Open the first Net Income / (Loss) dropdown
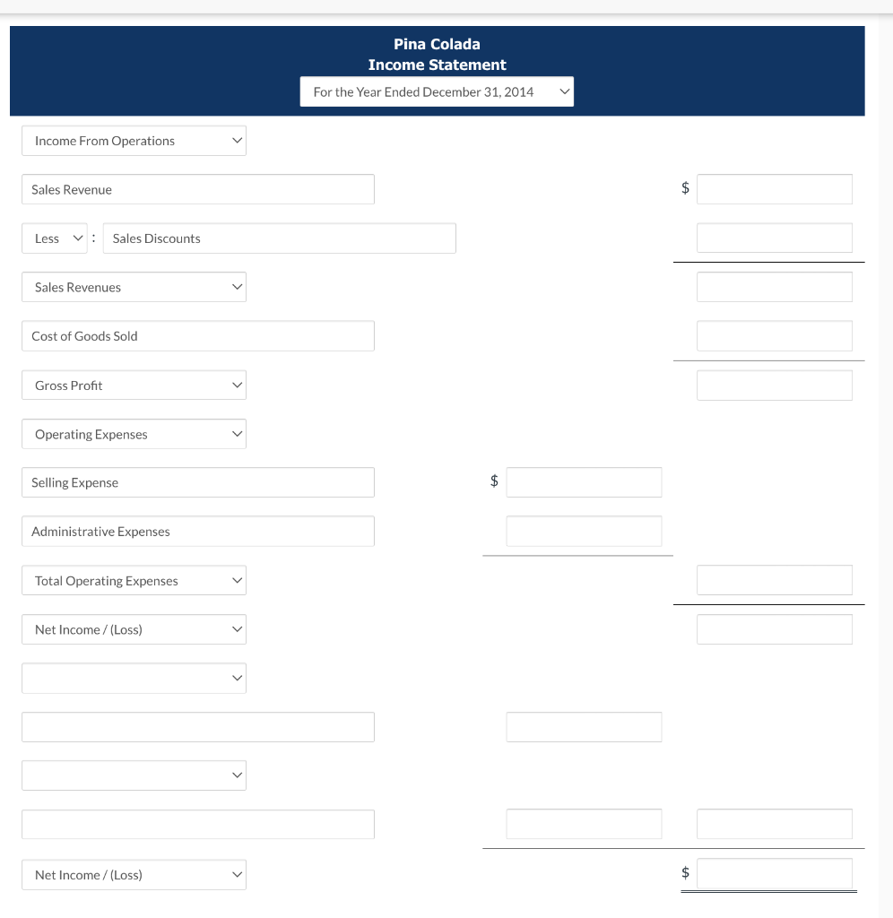Viewport: 893px width, 918px height. tap(134, 628)
